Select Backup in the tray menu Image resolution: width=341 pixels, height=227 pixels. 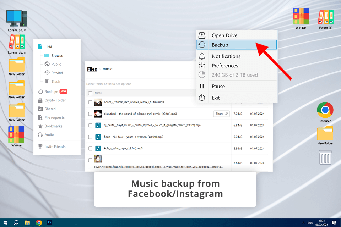(x=237, y=45)
